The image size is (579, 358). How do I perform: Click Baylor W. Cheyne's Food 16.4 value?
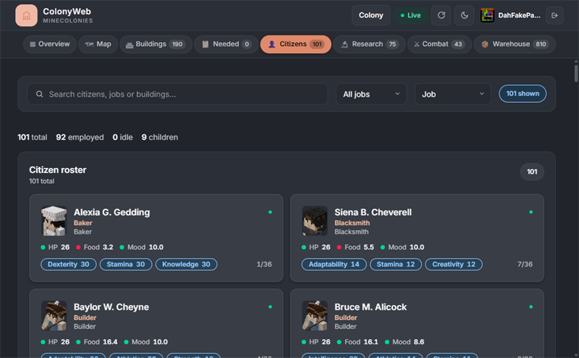[110, 342]
